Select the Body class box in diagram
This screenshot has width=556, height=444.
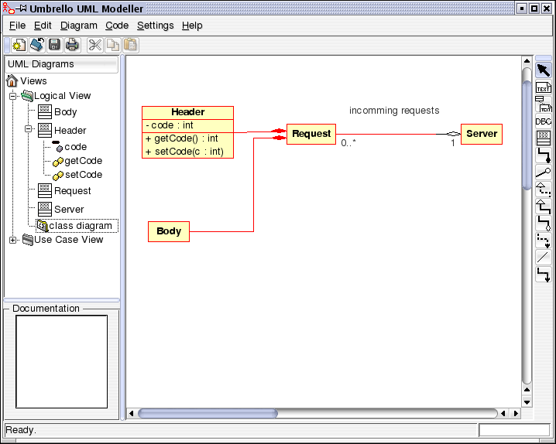tap(169, 231)
